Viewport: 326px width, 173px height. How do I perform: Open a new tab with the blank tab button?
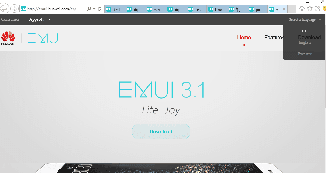point(292,9)
